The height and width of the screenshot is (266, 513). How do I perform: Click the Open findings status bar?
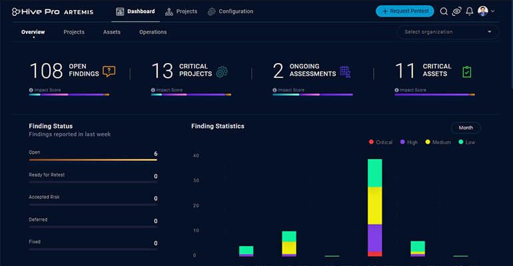(93, 160)
